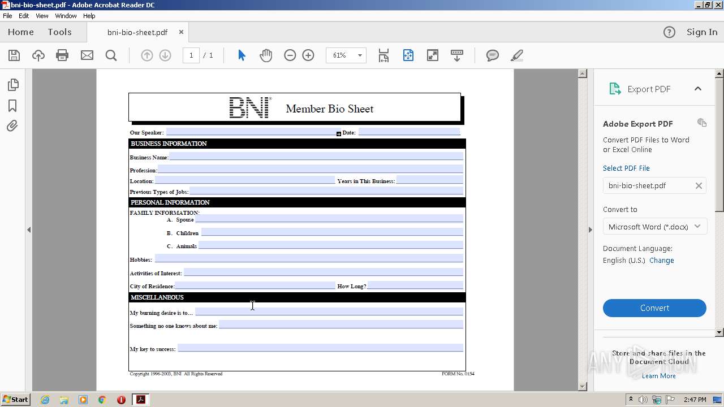Open Help question mark icon

point(669,32)
